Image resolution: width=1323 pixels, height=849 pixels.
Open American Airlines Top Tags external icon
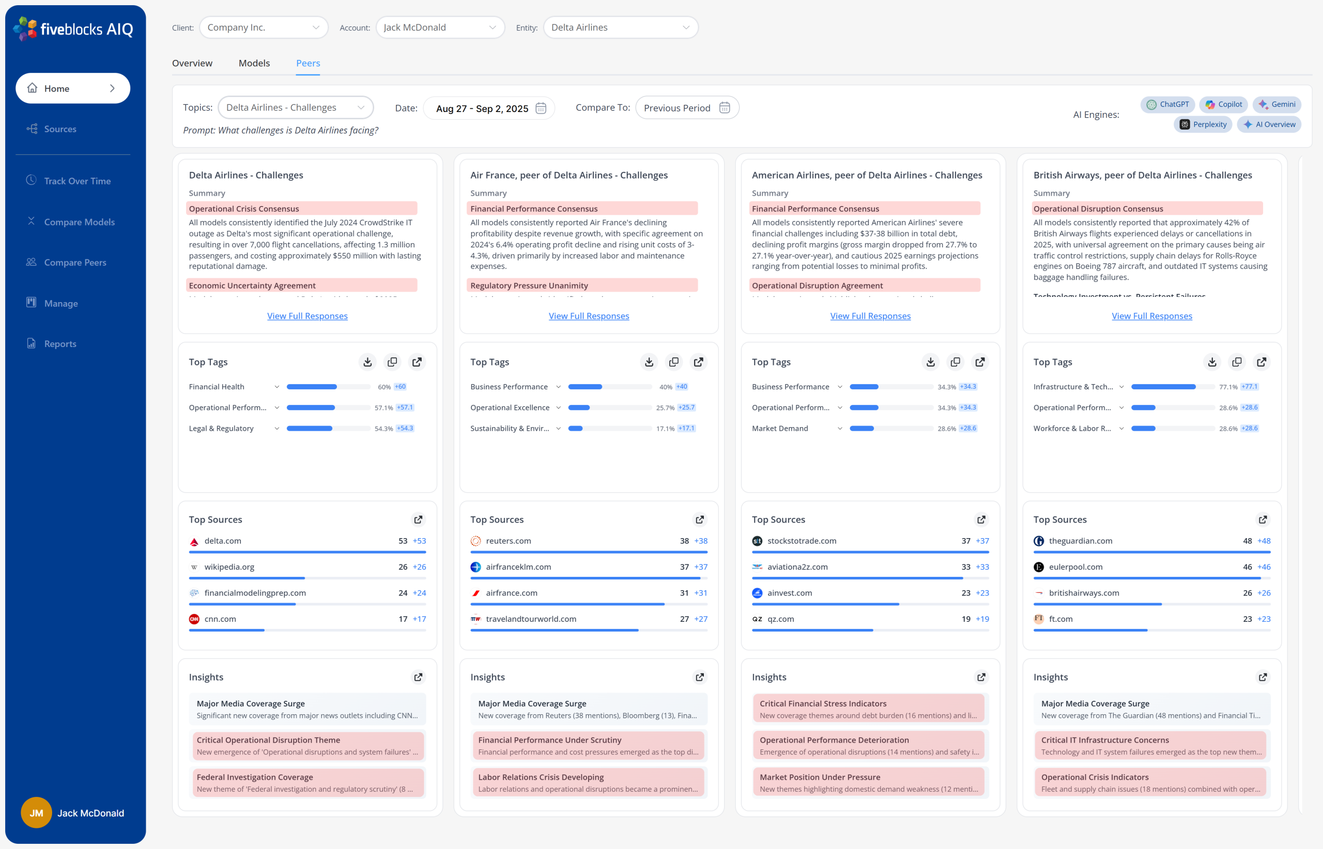point(980,362)
